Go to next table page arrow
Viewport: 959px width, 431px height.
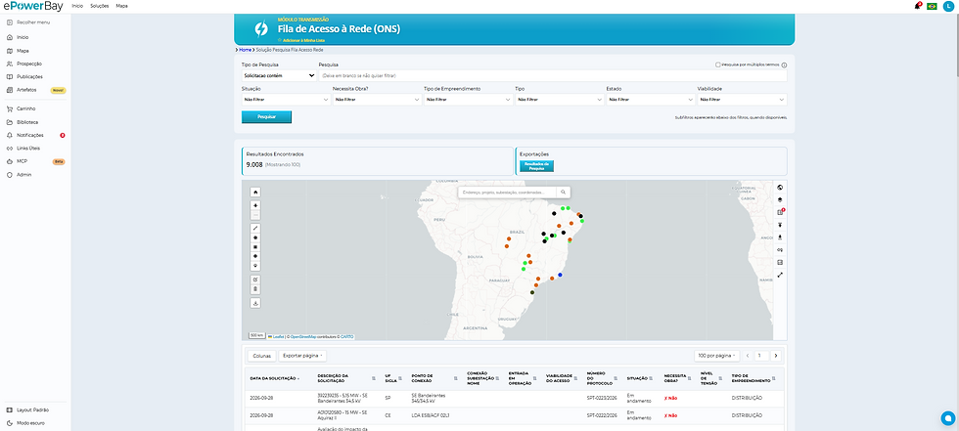pyautogui.click(x=775, y=356)
